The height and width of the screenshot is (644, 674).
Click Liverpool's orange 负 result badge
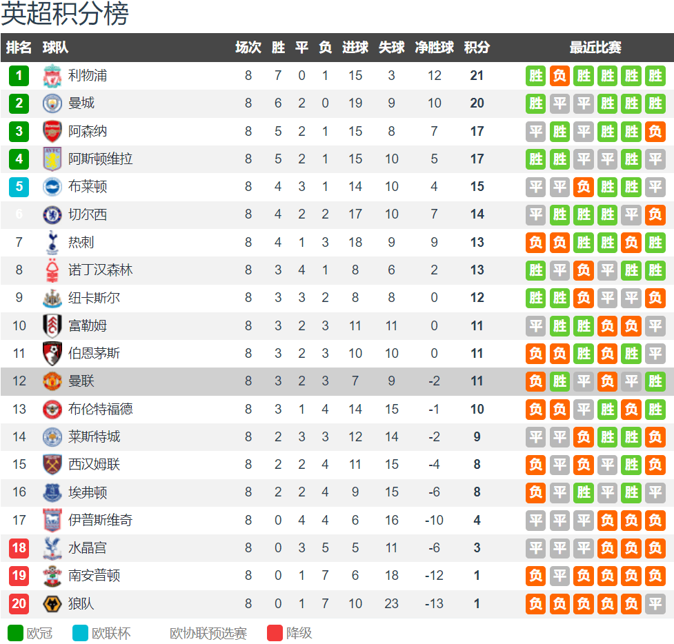point(559,76)
